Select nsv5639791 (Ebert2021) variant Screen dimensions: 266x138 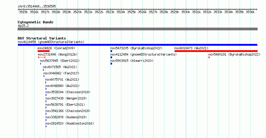point(65,105)
